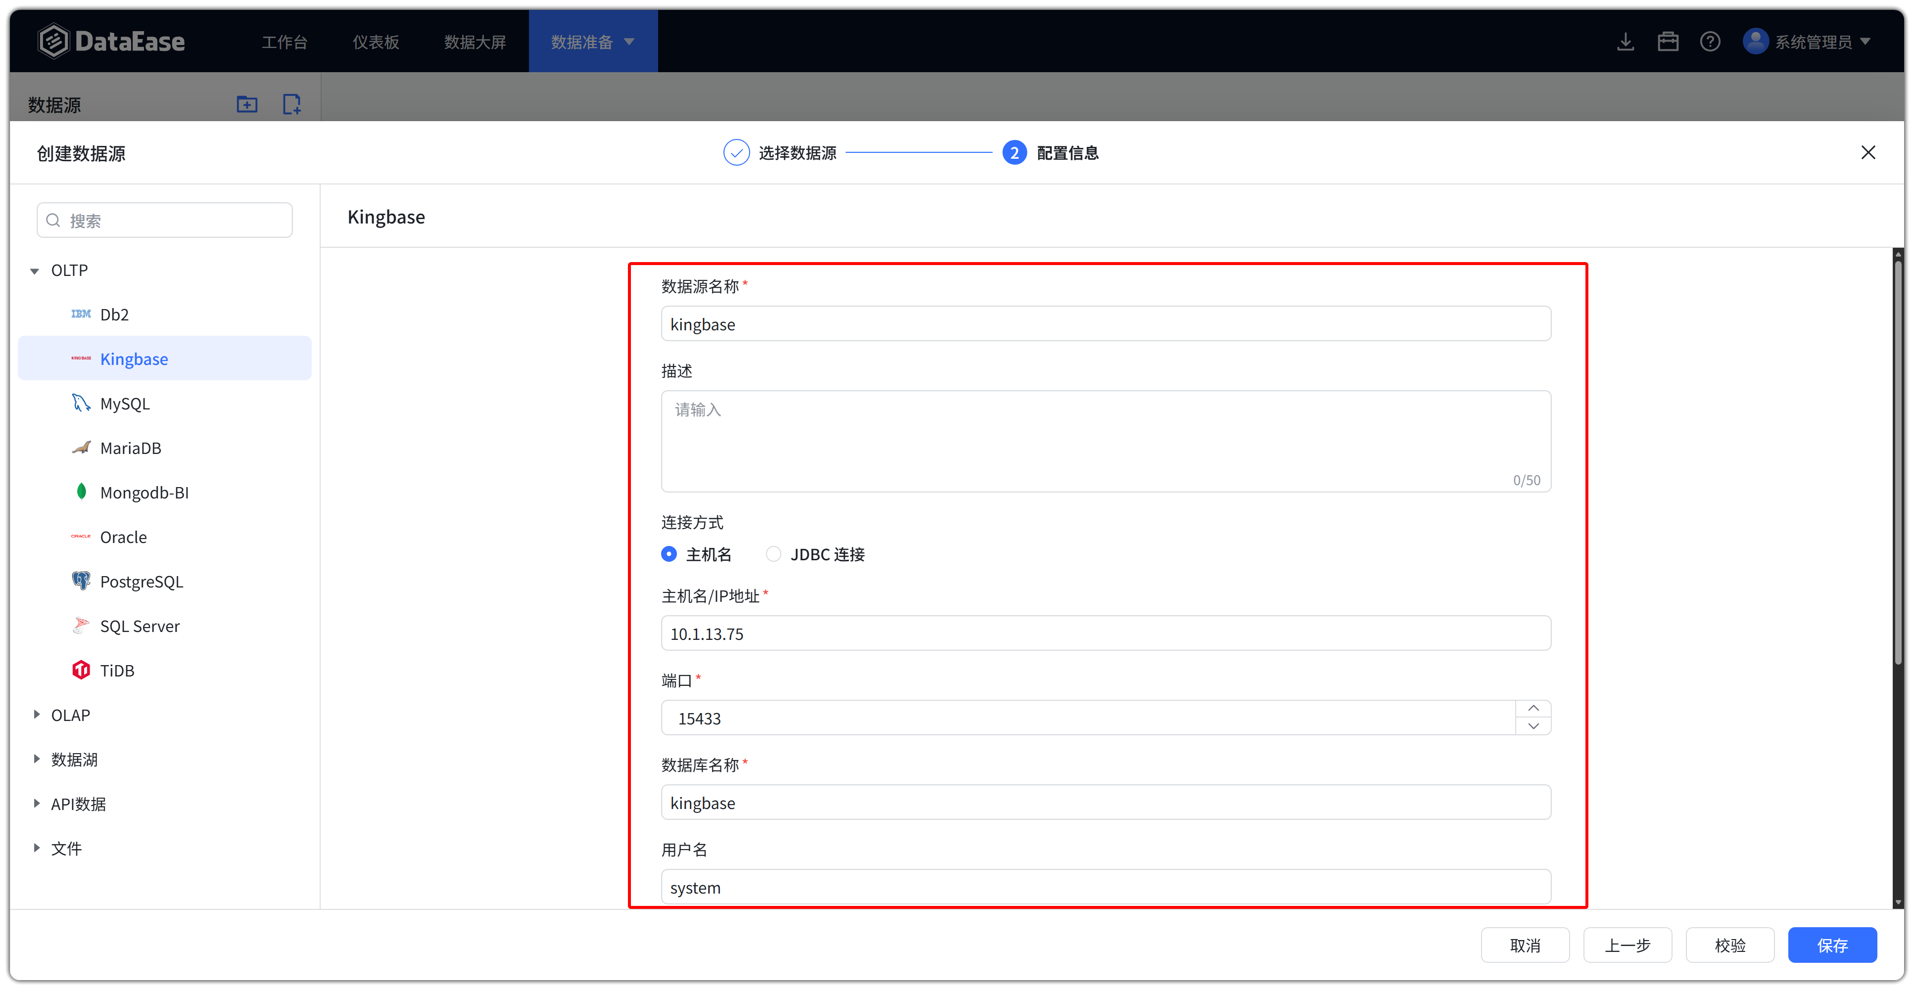Select Kingbase in the data source list
The width and height of the screenshot is (1914, 990).
coord(164,359)
